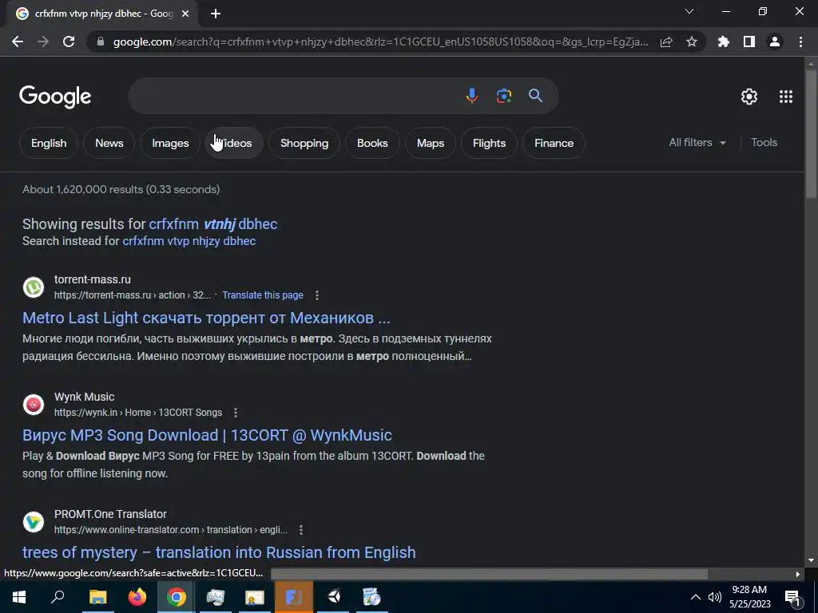Click the Wynk Music site favicon
Viewport: 818px width, 613px height.
(x=34, y=405)
